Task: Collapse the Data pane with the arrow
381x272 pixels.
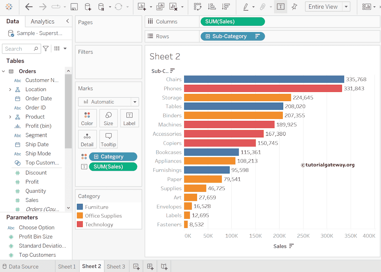Action: [x=67, y=21]
